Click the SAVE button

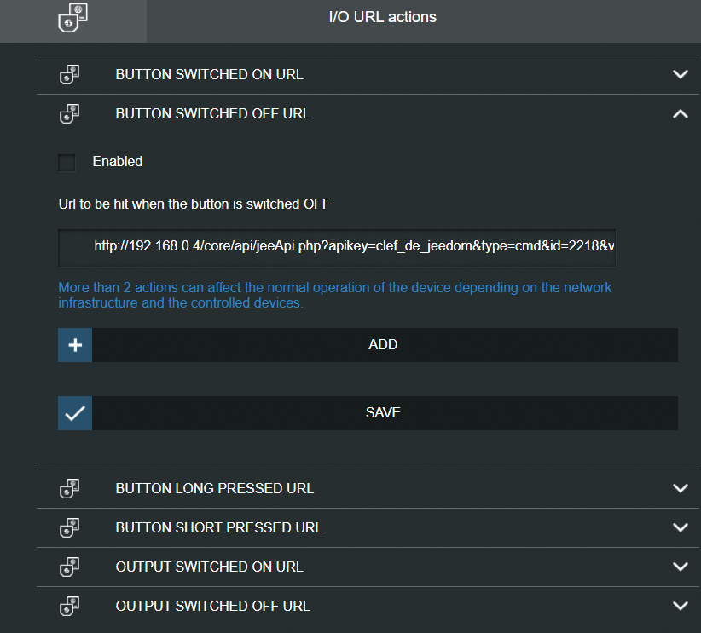pyautogui.click(x=368, y=413)
